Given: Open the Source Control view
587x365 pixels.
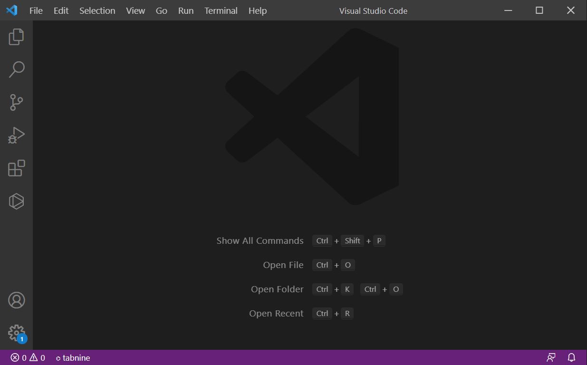Looking at the screenshot, I should (x=17, y=102).
